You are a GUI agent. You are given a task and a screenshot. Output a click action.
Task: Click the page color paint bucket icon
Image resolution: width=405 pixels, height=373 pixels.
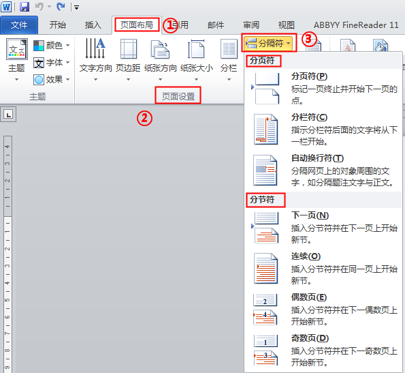380,46
